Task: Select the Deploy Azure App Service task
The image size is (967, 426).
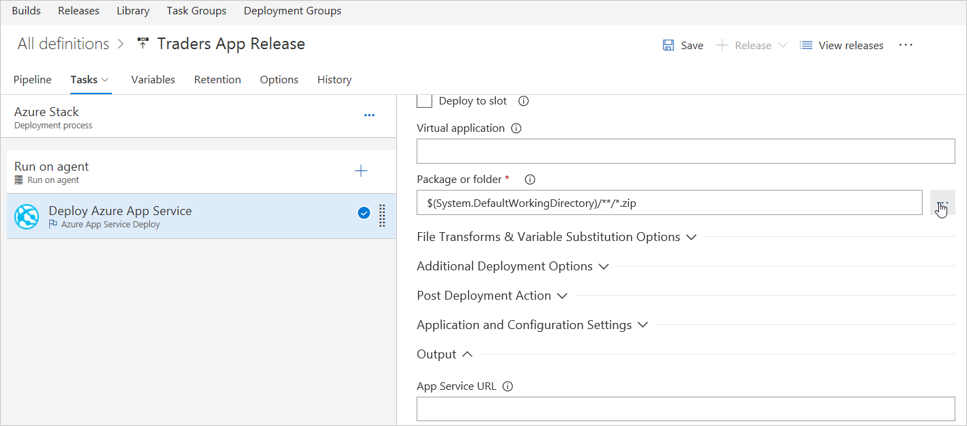Action: point(201,216)
